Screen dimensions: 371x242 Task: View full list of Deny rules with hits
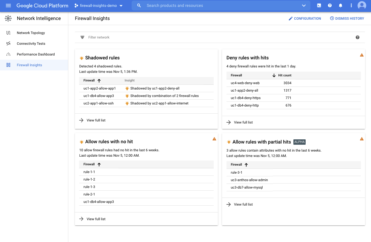[240, 122]
